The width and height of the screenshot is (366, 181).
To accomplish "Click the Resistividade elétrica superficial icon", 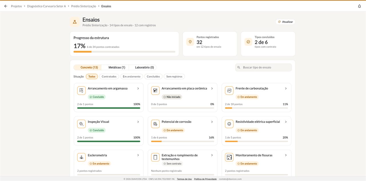I will (x=229, y=124).
